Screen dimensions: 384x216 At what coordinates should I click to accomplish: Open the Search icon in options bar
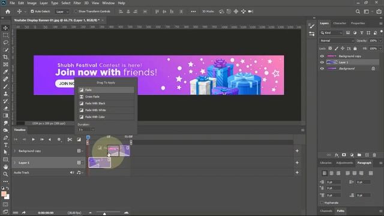[x=358, y=11]
